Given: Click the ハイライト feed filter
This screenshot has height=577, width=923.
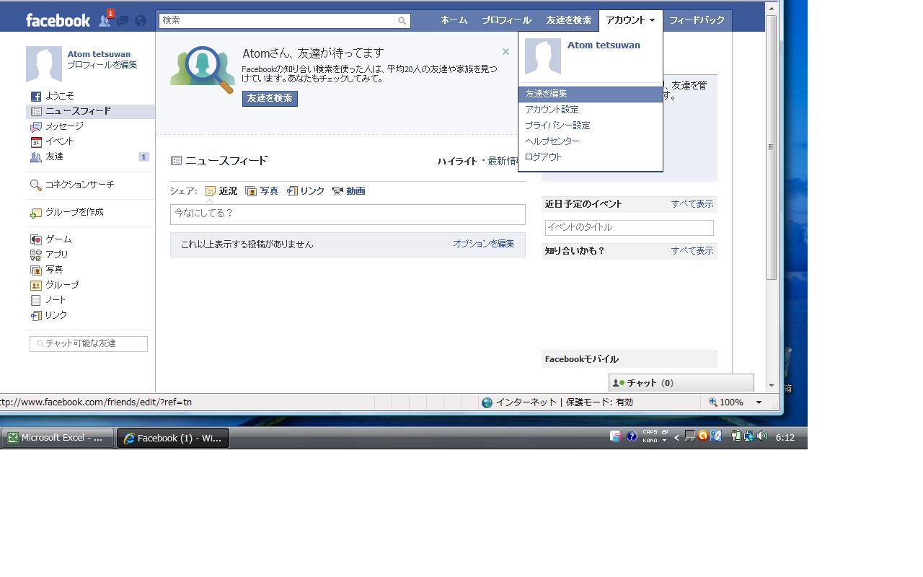Looking at the screenshot, I should (459, 162).
